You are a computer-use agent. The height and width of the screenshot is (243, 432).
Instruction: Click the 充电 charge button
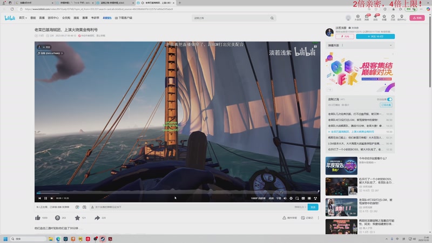(345, 36)
